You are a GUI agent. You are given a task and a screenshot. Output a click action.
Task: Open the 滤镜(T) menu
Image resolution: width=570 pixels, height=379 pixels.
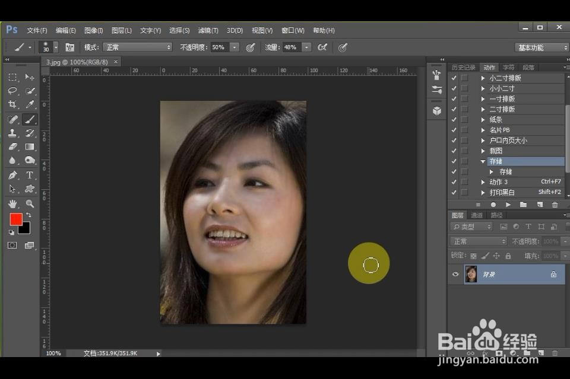(x=208, y=30)
